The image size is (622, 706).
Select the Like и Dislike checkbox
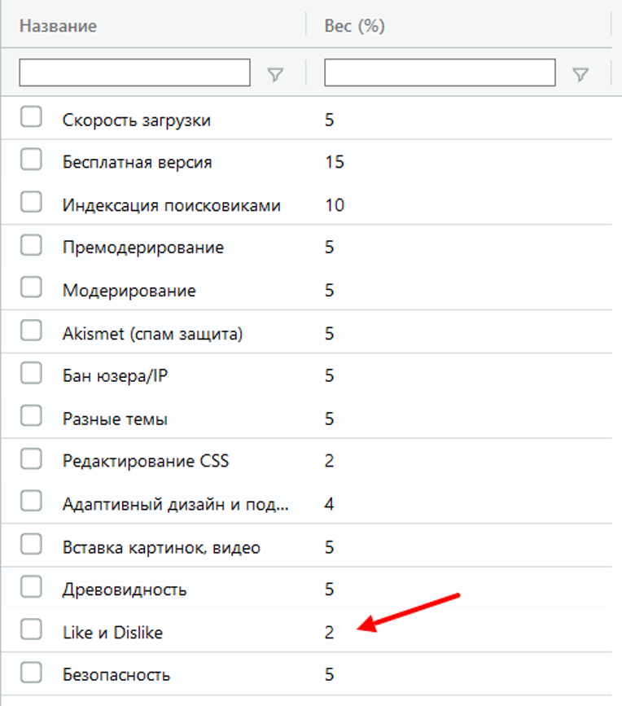click(31, 629)
